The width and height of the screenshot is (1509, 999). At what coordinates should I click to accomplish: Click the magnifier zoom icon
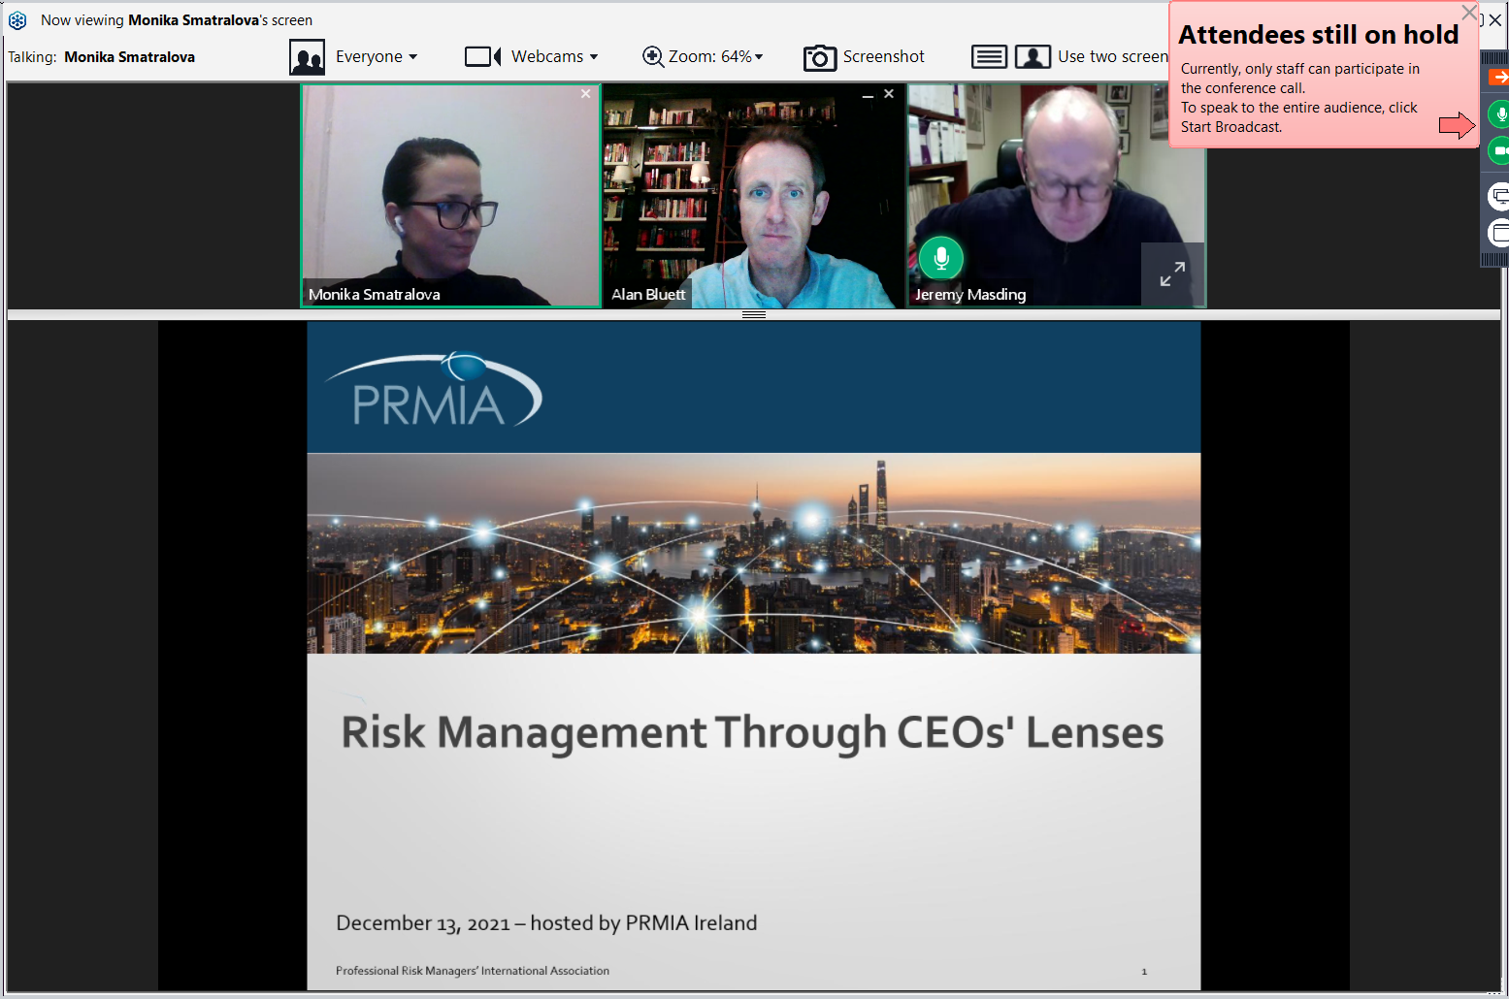coord(653,57)
